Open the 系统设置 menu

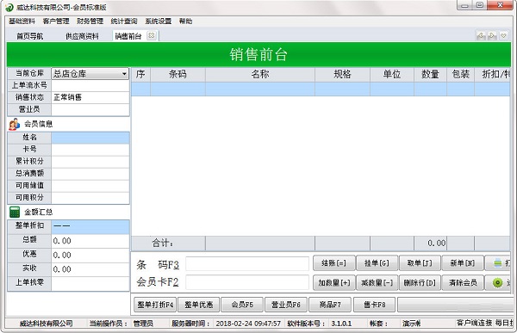(159, 21)
